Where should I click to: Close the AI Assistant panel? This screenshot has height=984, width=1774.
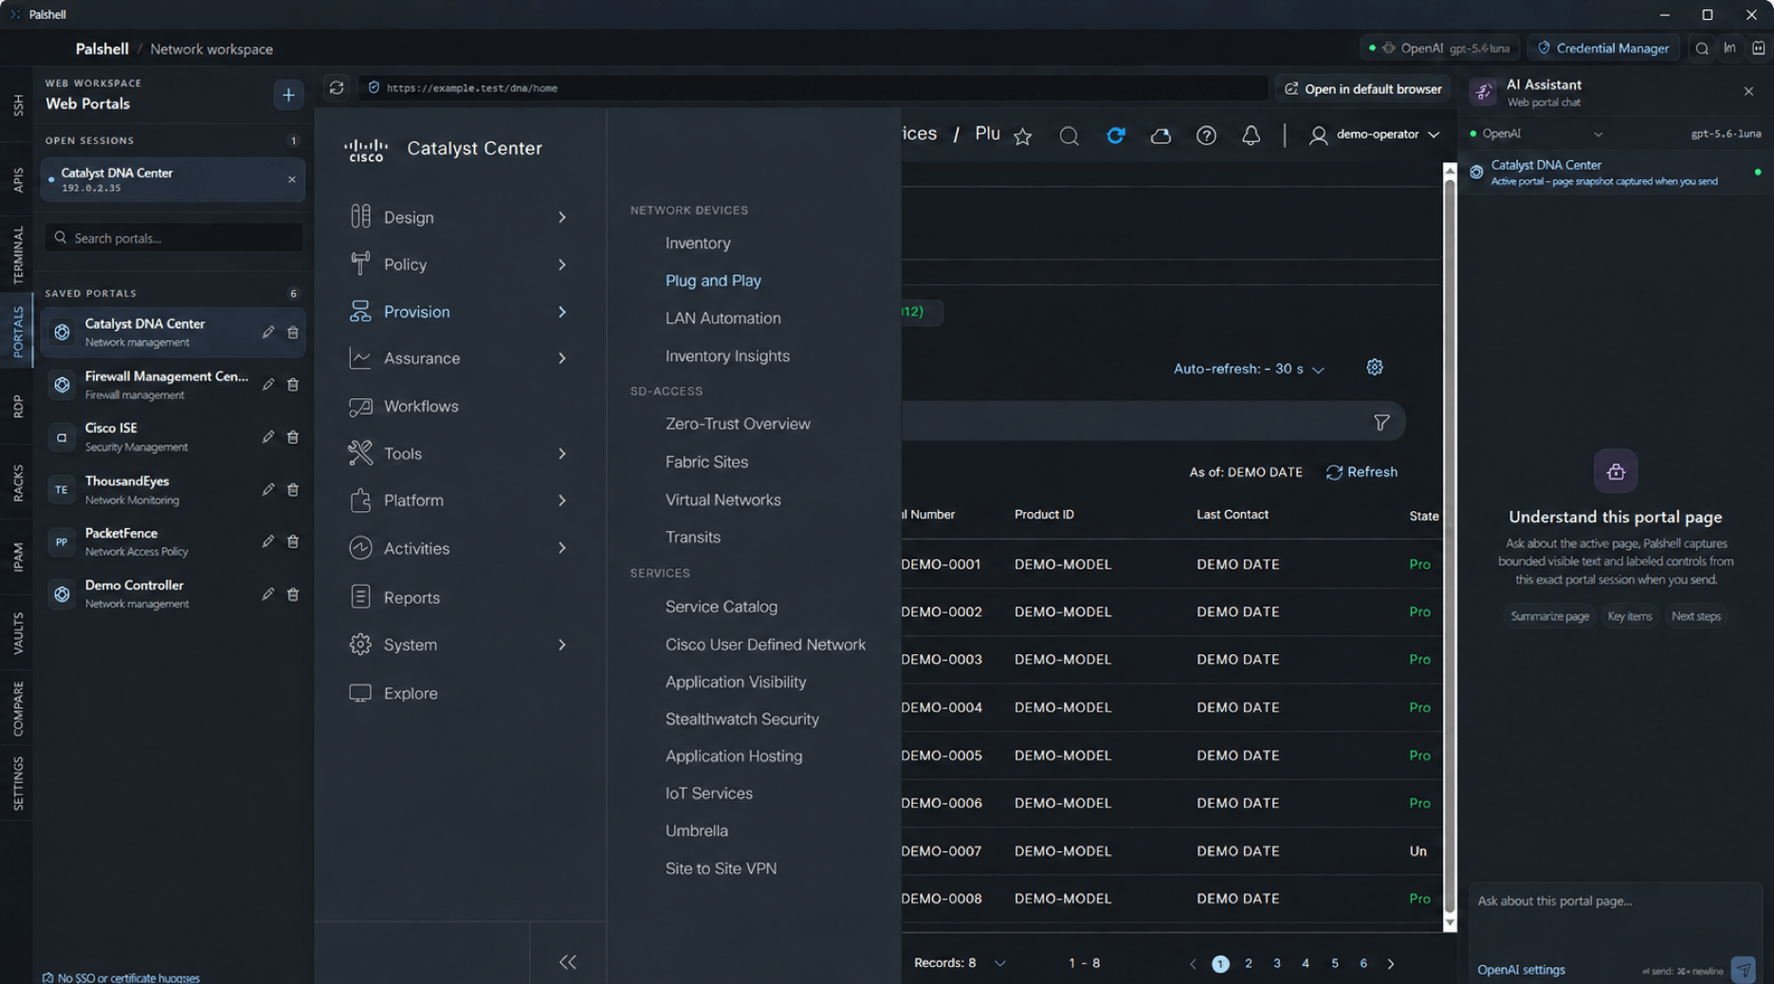[1748, 91]
